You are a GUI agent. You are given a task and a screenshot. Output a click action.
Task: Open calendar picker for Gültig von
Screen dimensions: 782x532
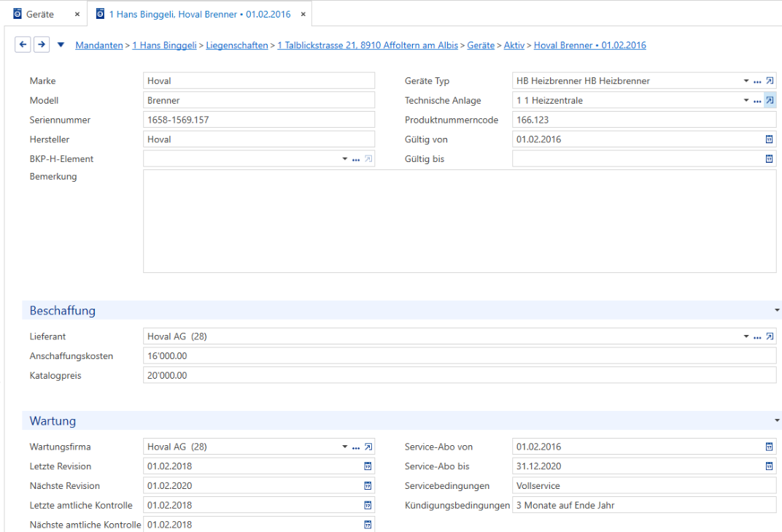(769, 139)
